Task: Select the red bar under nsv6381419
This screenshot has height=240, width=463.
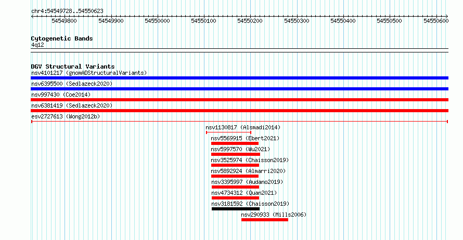Action: [239, 111]
